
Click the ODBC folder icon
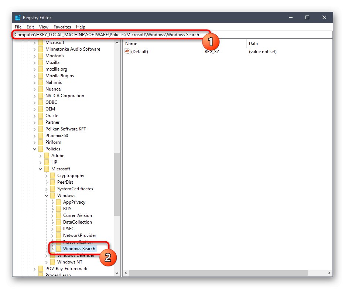click(41, 102)
